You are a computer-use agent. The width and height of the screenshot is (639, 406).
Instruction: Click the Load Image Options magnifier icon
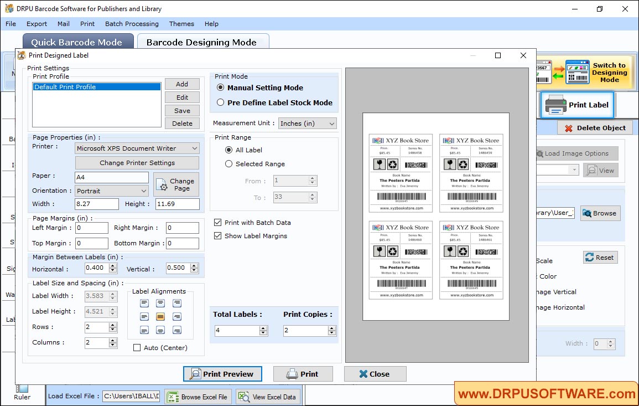tap(540, 154)
